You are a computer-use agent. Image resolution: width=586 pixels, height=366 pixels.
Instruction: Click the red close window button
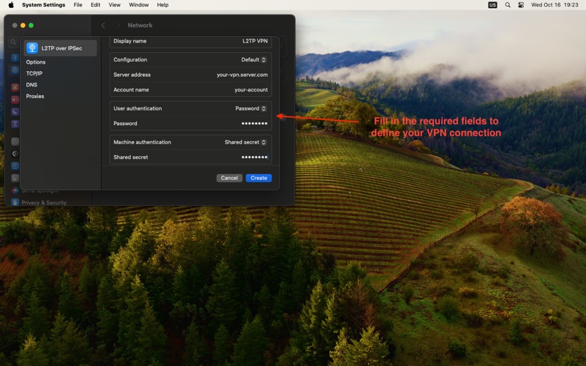(15, 26)
